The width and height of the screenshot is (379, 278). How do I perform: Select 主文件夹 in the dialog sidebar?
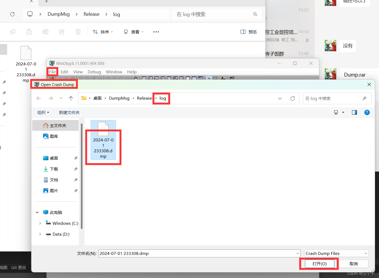pyautogui.click(x=56, y=125)
